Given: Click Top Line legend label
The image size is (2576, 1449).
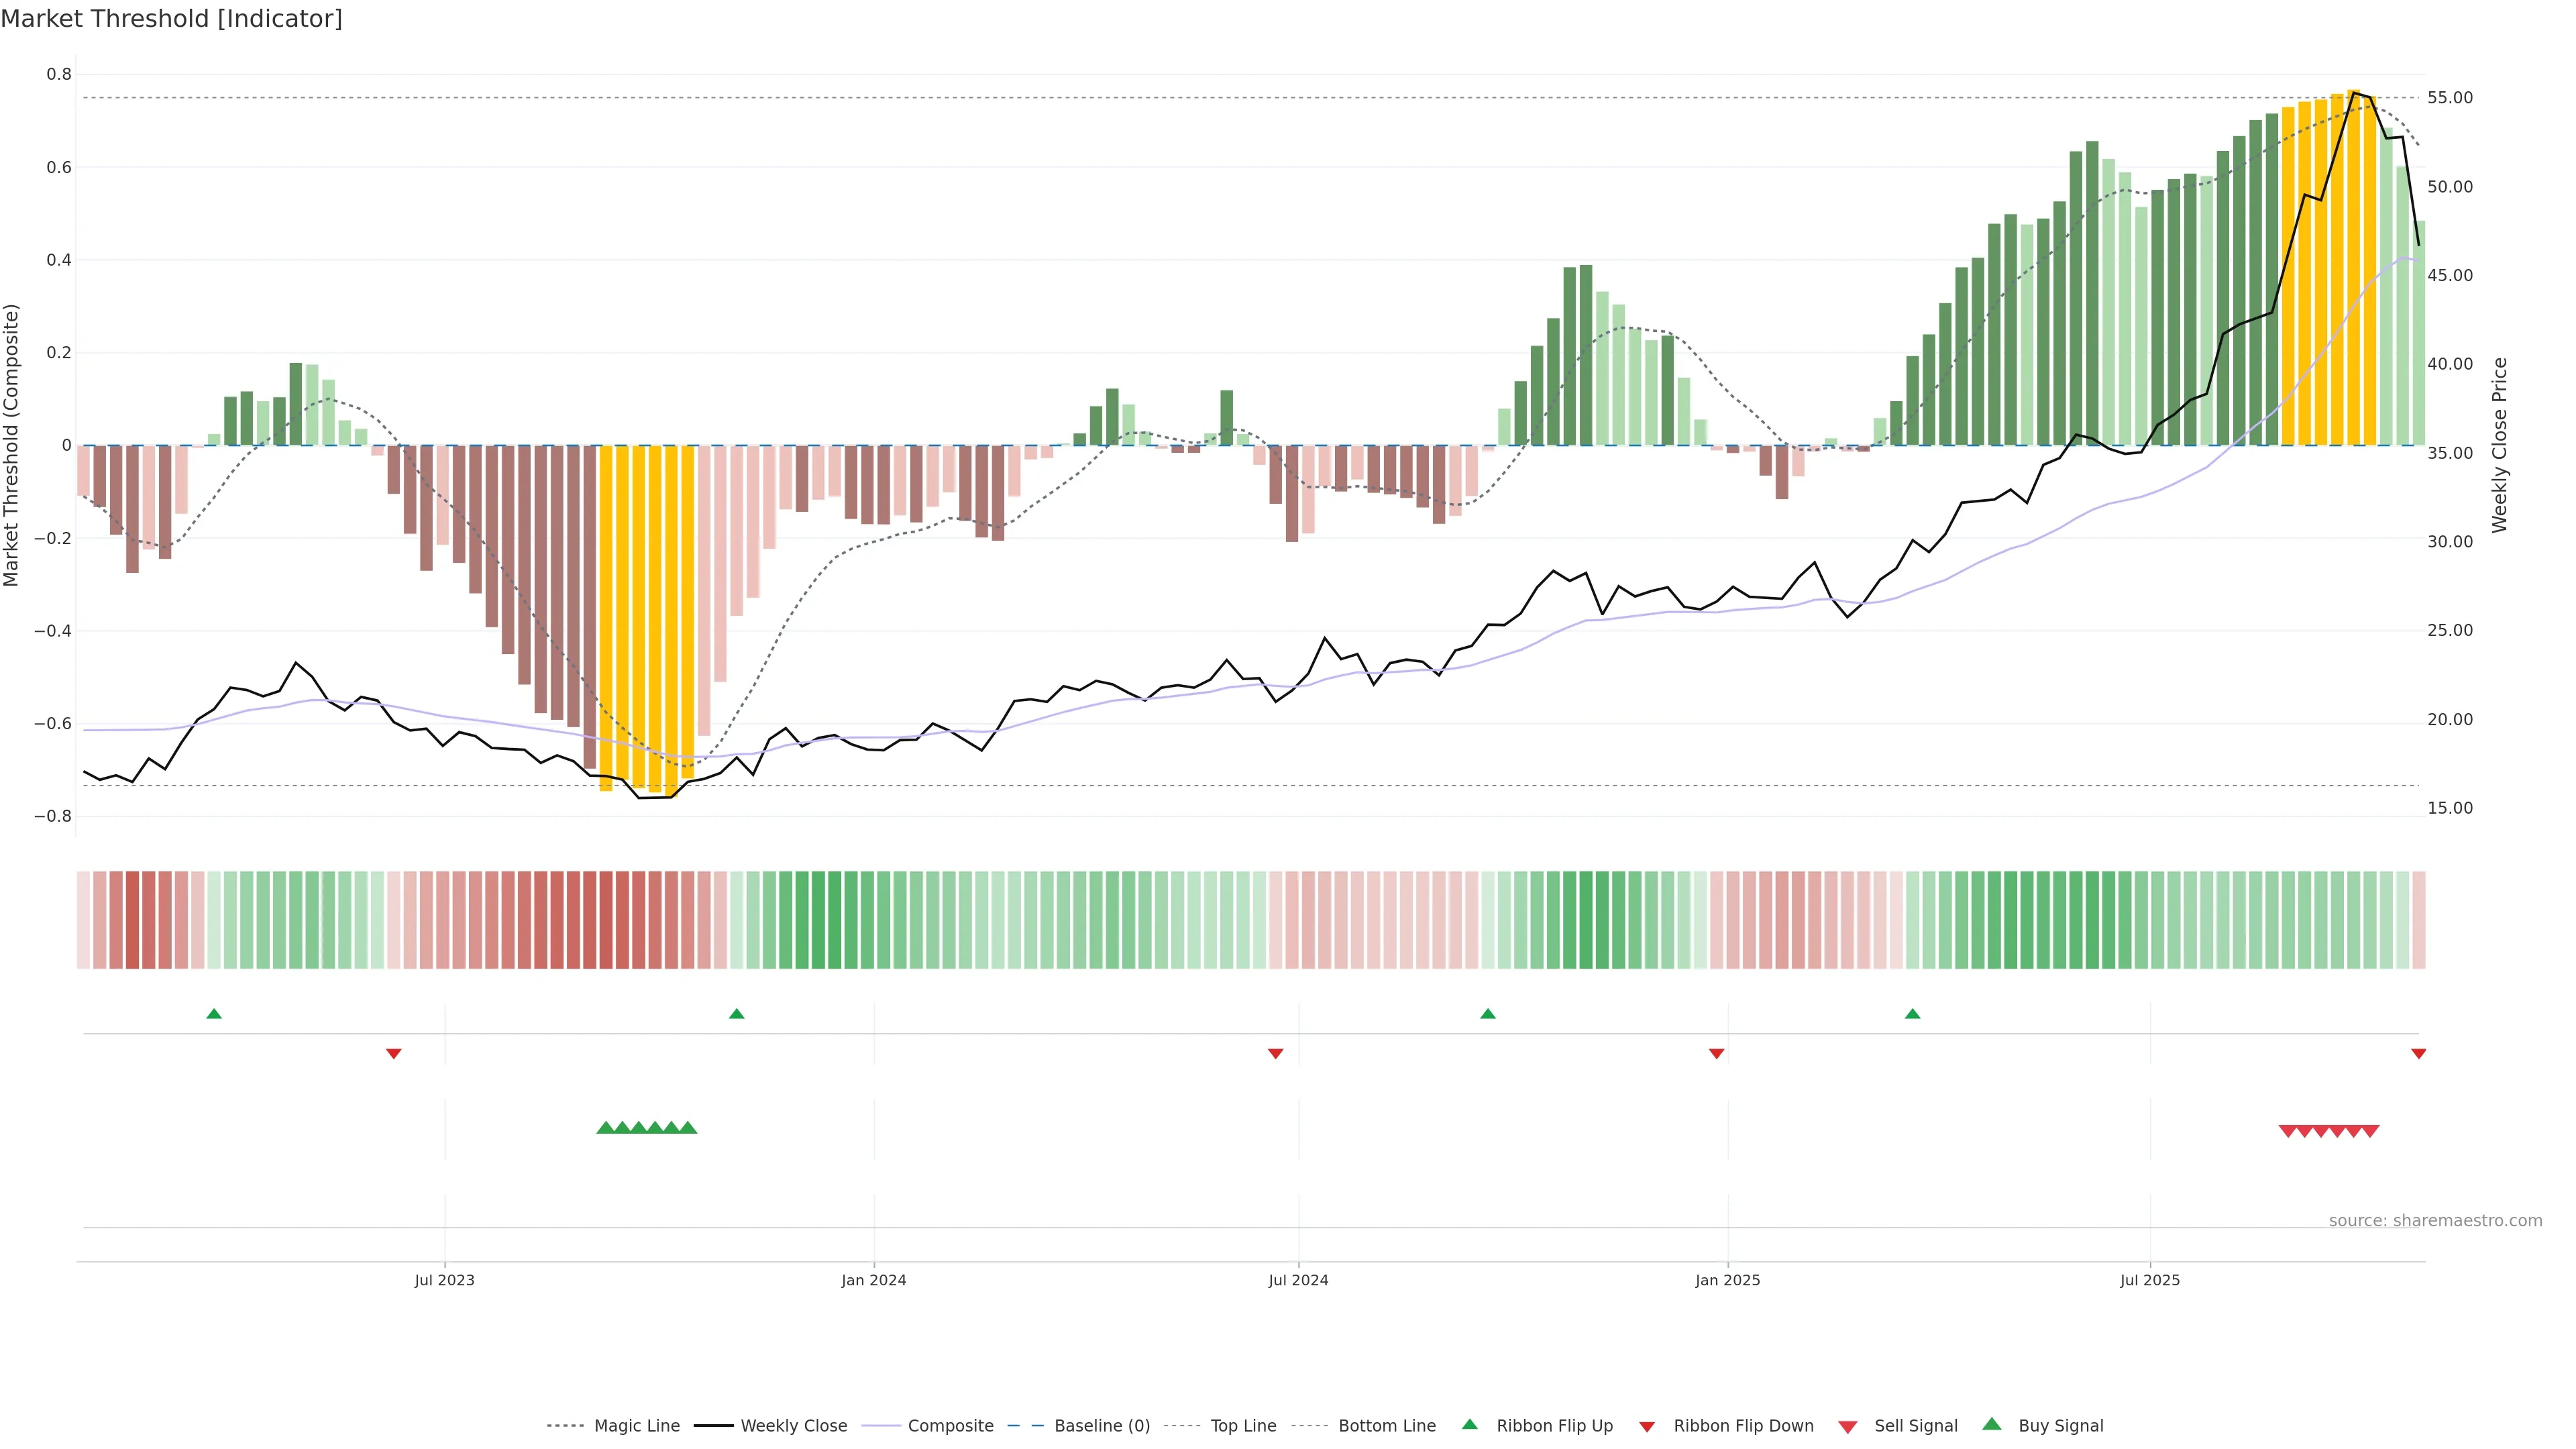Looking at the screenshot, I should pyautogui.click(x=1243, y=1426).
